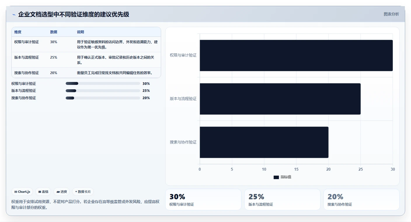Click the 30% value beside progress bar

pos(146,83)
